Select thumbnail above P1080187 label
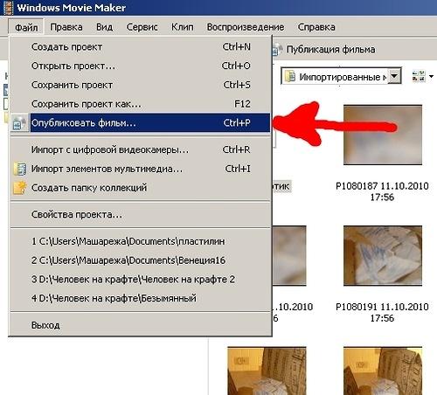The width and height of the screenshot is (437, 395). [x=383, y=135]
